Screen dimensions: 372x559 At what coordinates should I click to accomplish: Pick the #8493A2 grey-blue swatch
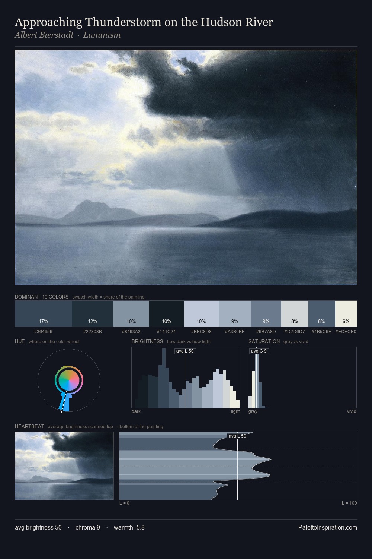[x=131, y=314]
